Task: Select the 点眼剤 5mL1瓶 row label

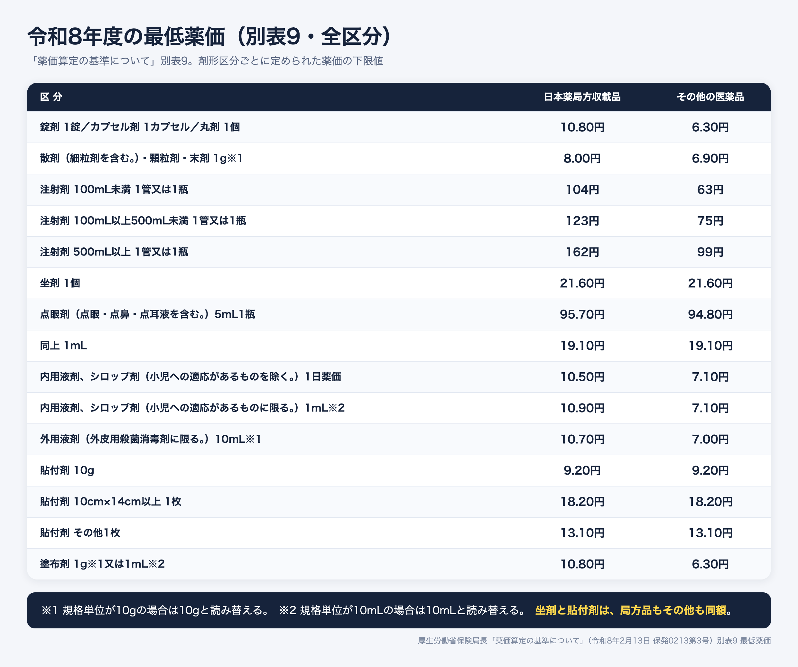Action: (147, 314)
